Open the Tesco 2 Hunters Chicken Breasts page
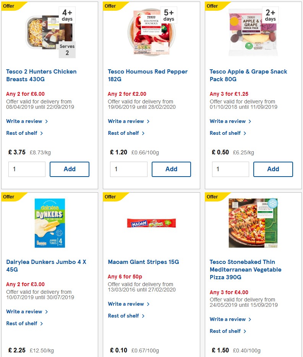Image resolution: width=303 pixels, height=357 pixels. point(41,75)
